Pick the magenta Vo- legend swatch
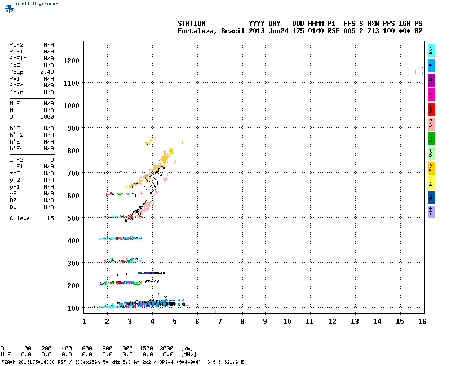The width and height of the screenshot is (451, 366). coord(431,95)
